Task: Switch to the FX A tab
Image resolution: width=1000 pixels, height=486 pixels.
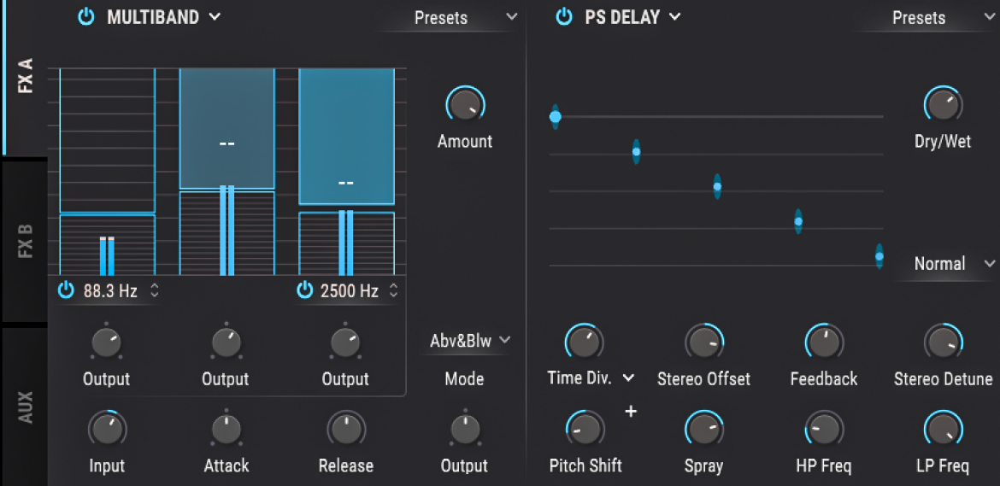Action: [x=24, y=78]
